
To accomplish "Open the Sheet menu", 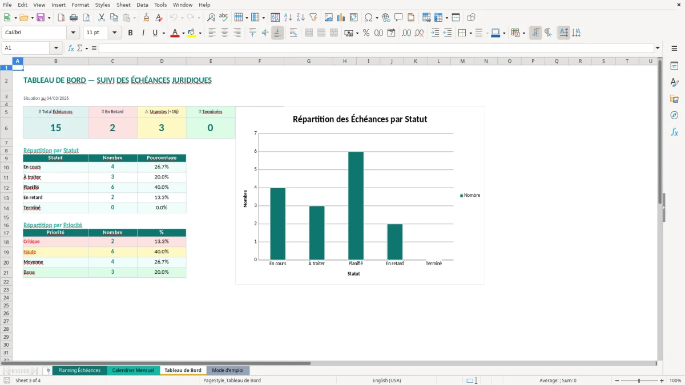I will (123, 5).
